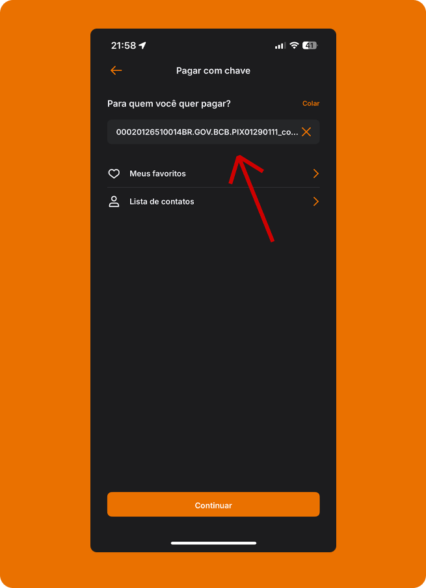Tap the Pagar com chave title
426x588 pixels.
point(213,71)
